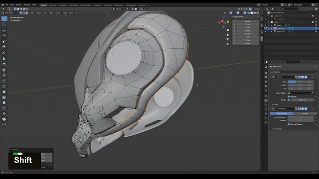
Task: Select the Bevel tool
Action: click(4, 76)
